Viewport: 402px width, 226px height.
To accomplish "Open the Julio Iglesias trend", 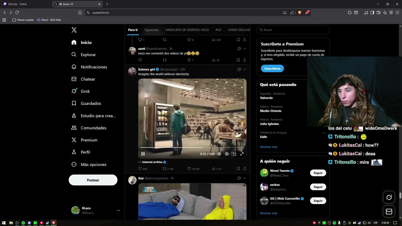I will point(269,124).
